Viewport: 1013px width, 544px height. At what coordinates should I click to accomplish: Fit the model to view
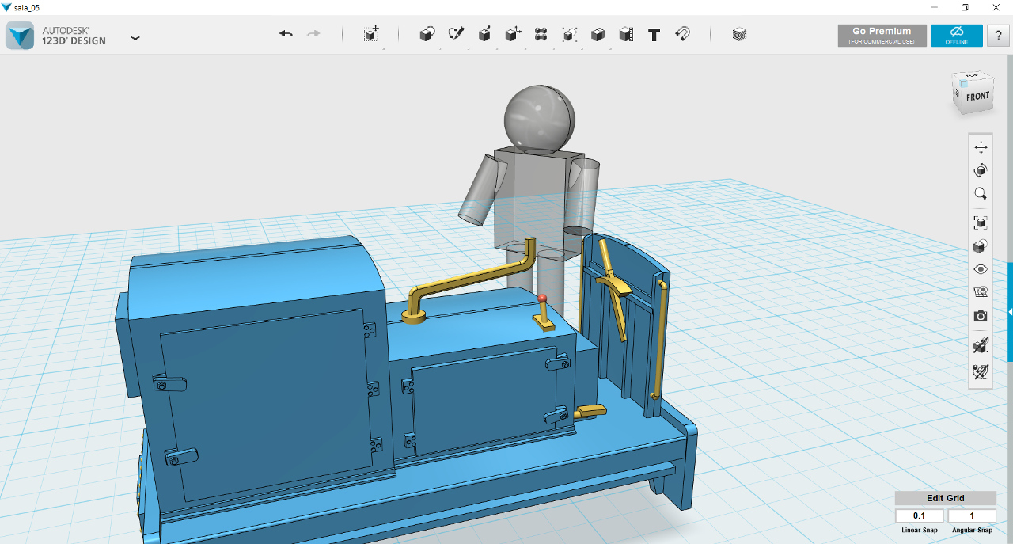(x=981, y=223)
